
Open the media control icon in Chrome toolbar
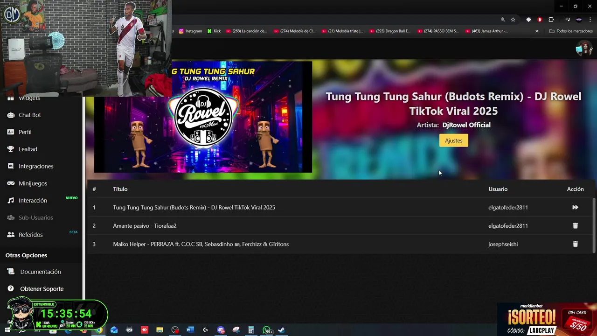568,20
